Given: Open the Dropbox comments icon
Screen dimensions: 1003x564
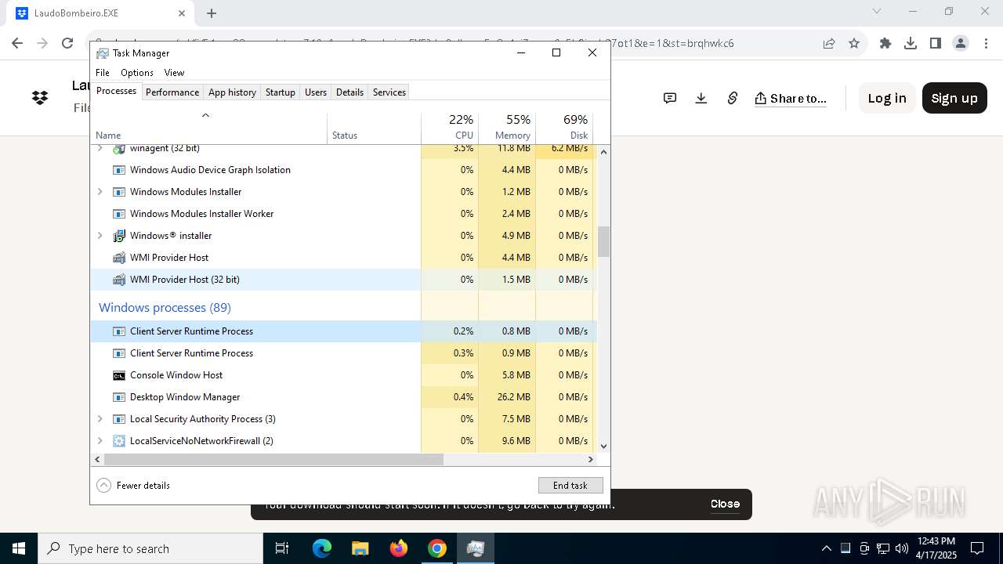Looking at the screenshot, I should pos(670,98).
